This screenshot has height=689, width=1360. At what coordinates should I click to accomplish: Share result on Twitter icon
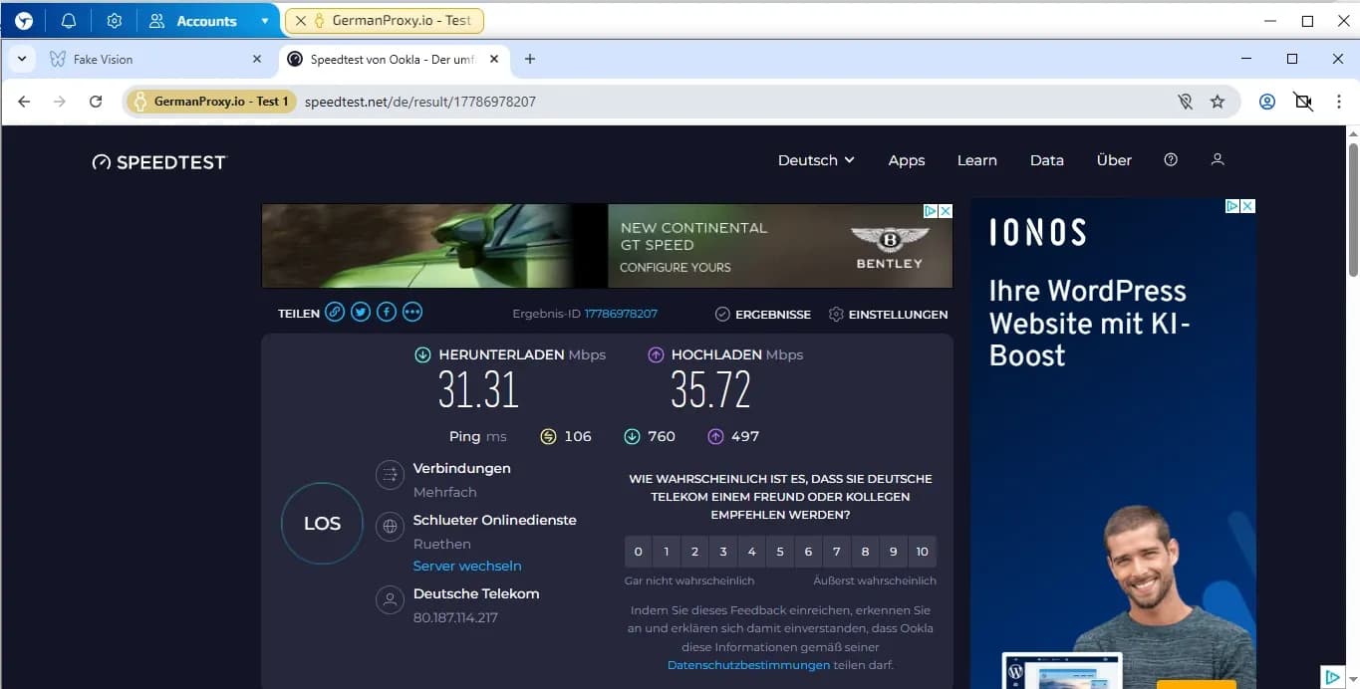click(361, 313)
